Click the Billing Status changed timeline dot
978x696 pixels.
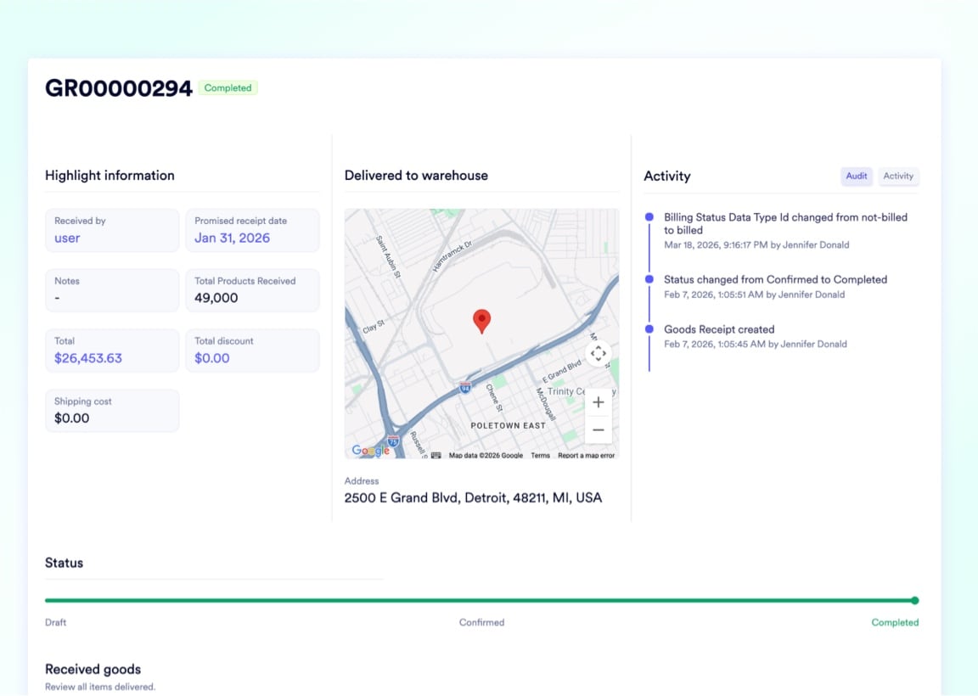[649, 217]
